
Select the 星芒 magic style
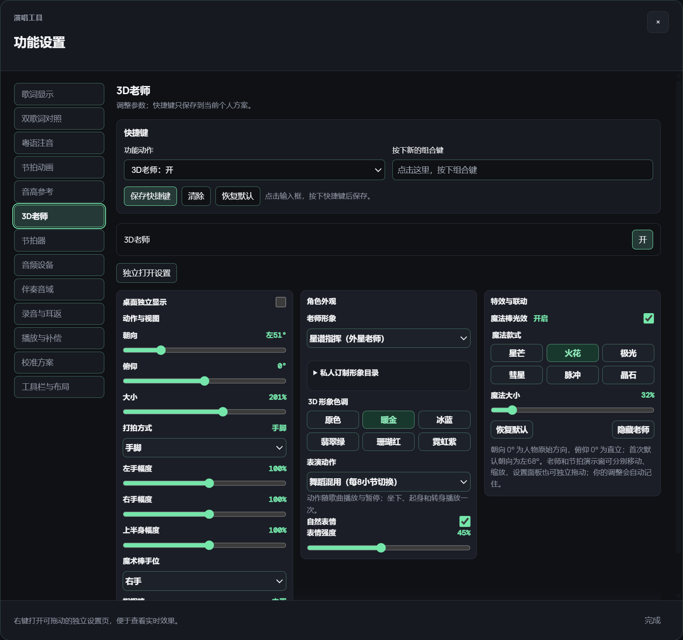[x=517, y=353]
